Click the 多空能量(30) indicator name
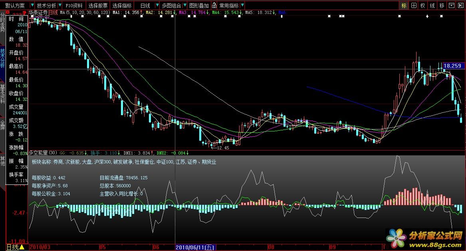466x251 pixels. click(43, 153)
